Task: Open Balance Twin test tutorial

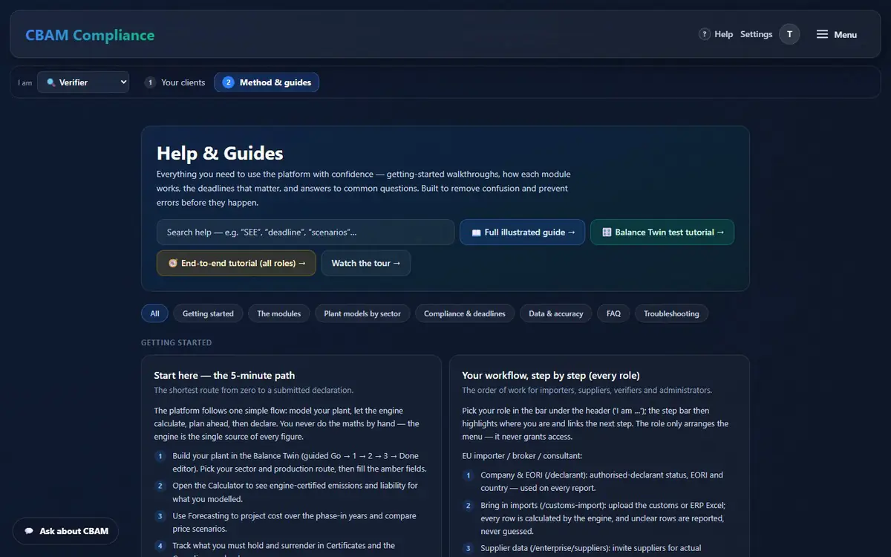Action: click(662, 232)
